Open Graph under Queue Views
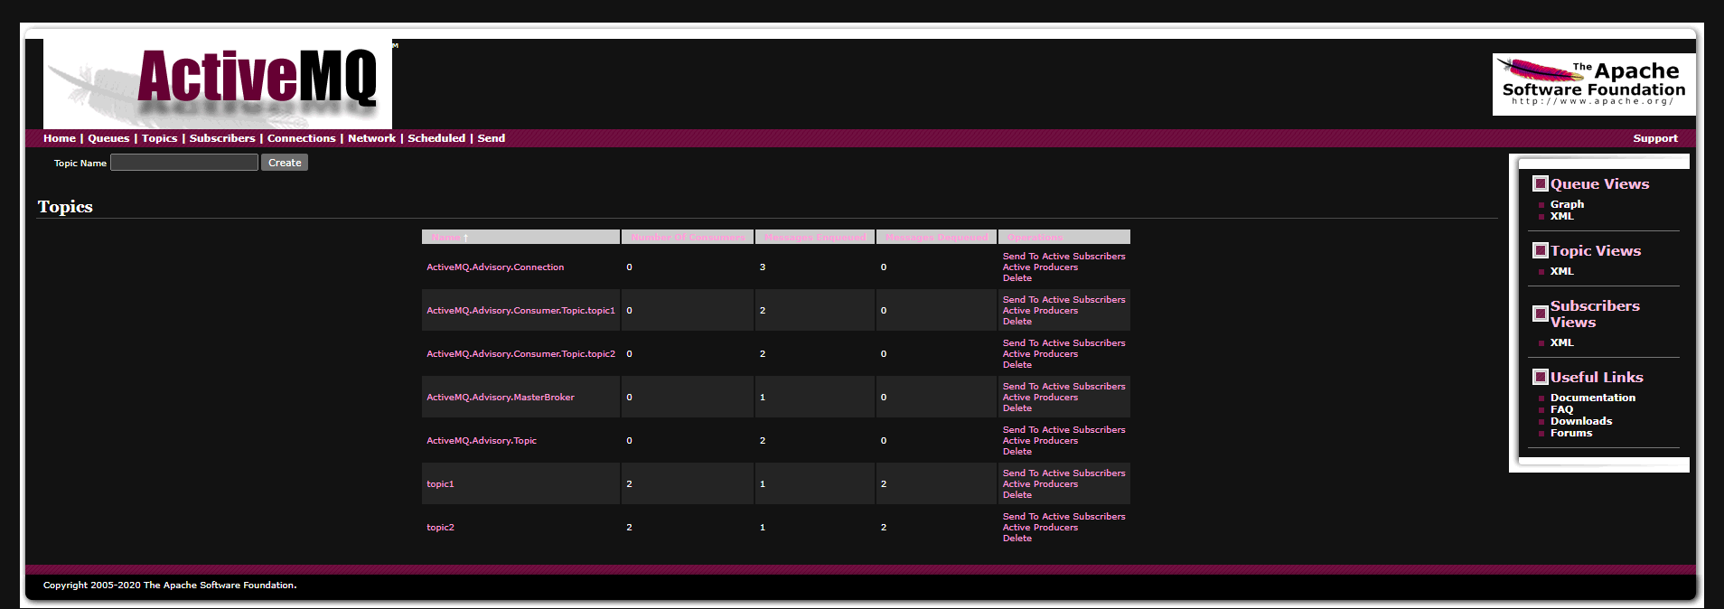The image size is (1724, 609). [1567, 205]
